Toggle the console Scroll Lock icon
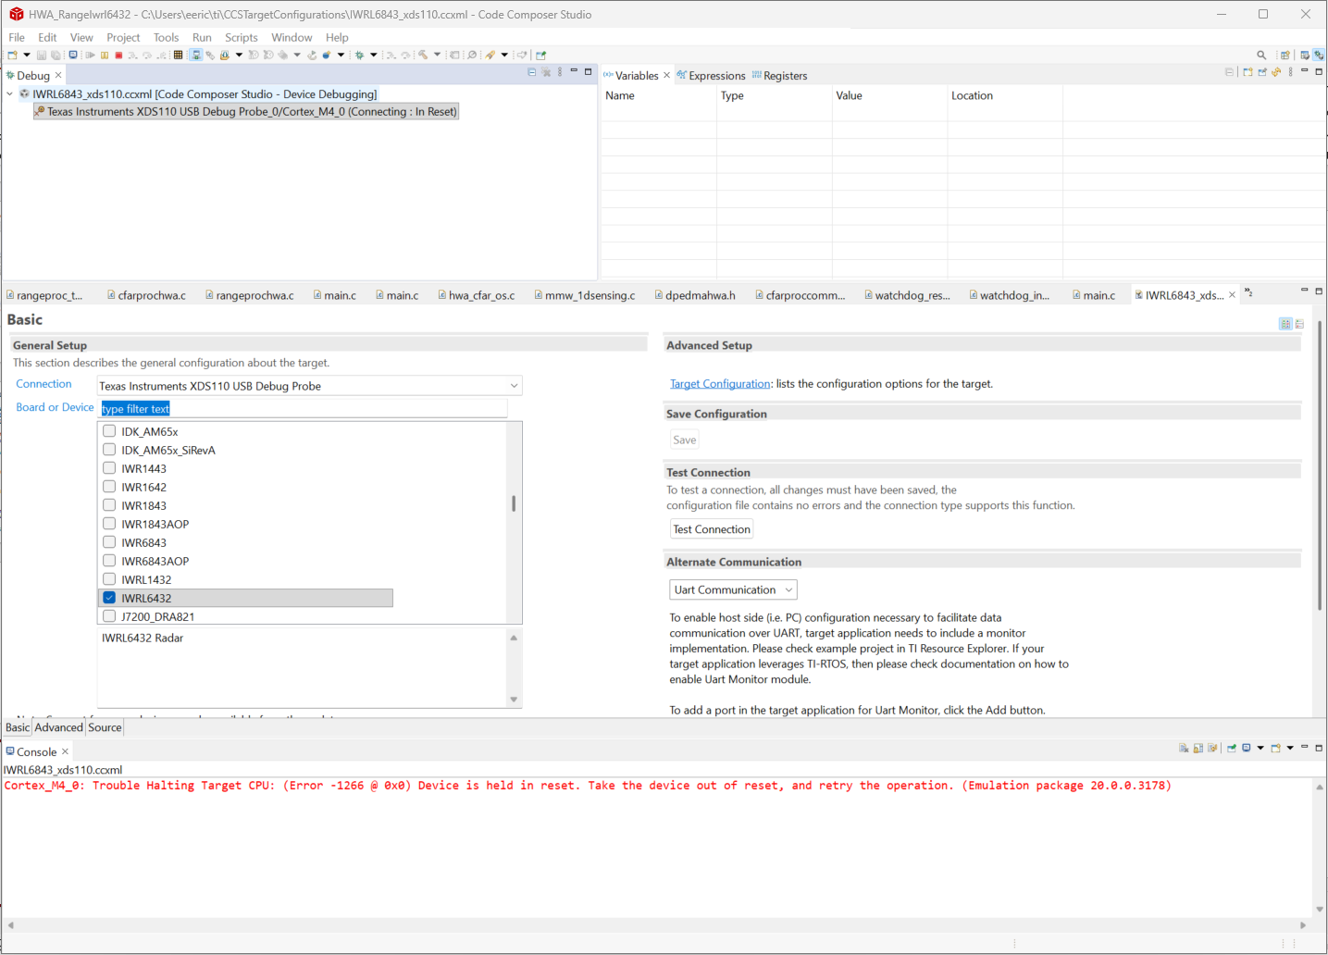Viewport: 1328px width, 955px height. pyautogui.click(x=1198, y=749)
